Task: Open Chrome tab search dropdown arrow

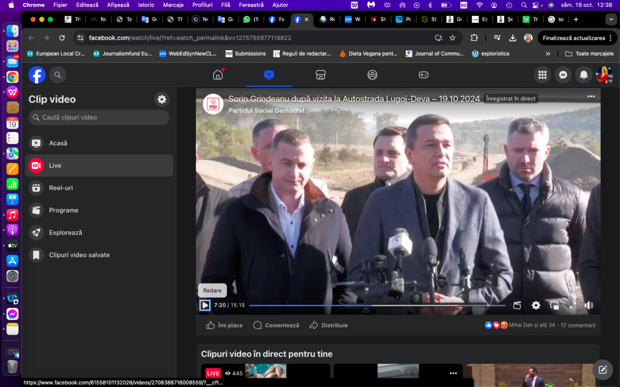Action: pyautogui.click(x=611, y=19)
